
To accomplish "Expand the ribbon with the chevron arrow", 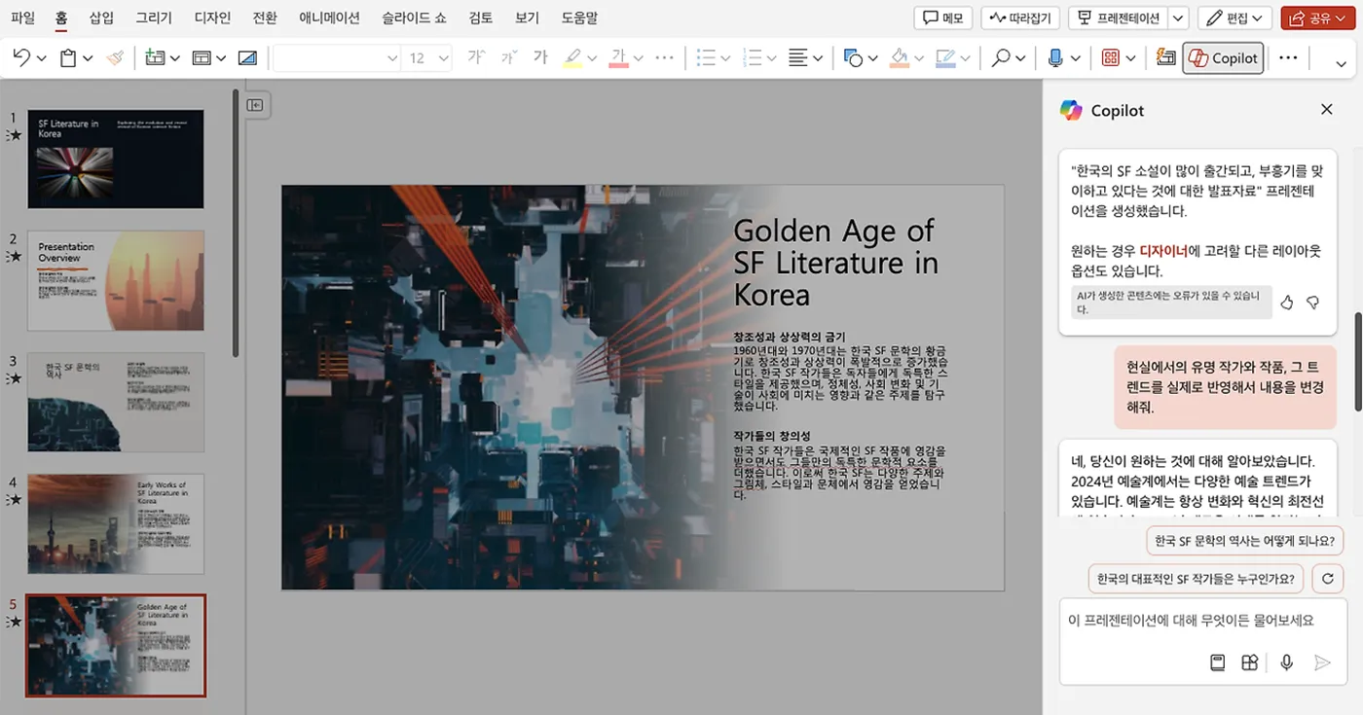I will point(1341,64).
